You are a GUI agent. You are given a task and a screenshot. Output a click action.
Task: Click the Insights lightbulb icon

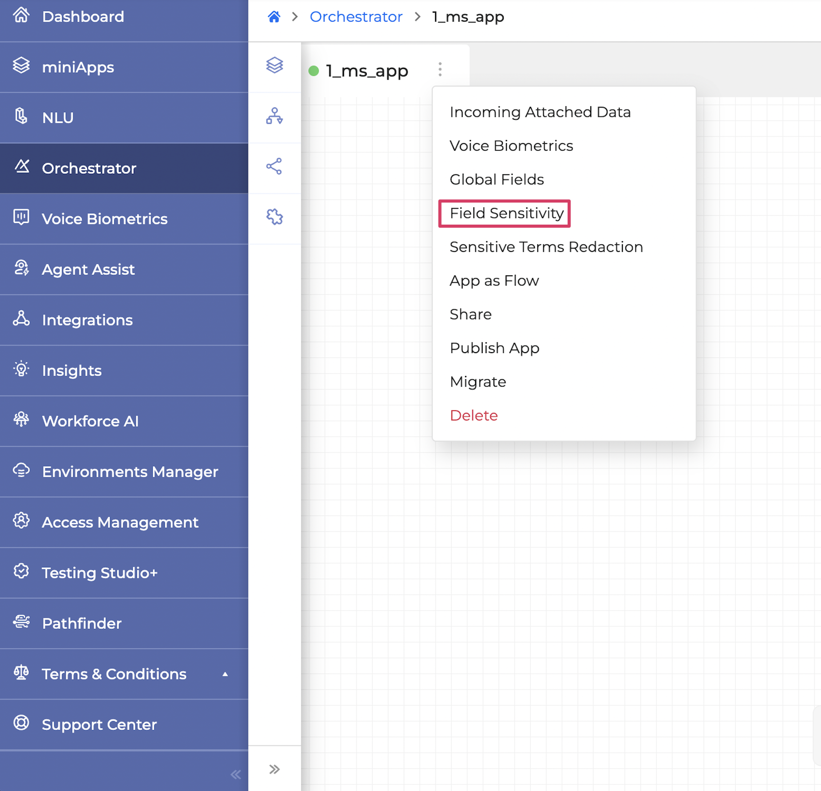point(21,369)
